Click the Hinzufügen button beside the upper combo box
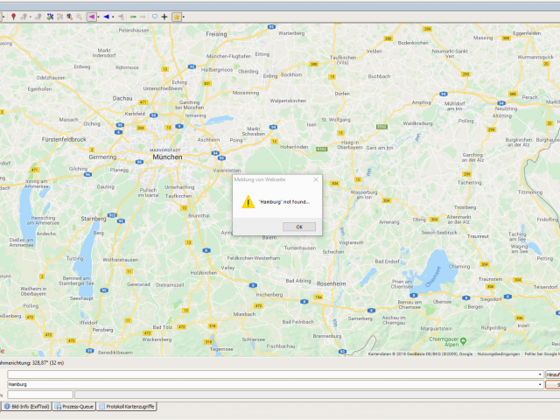 [552, 374]
